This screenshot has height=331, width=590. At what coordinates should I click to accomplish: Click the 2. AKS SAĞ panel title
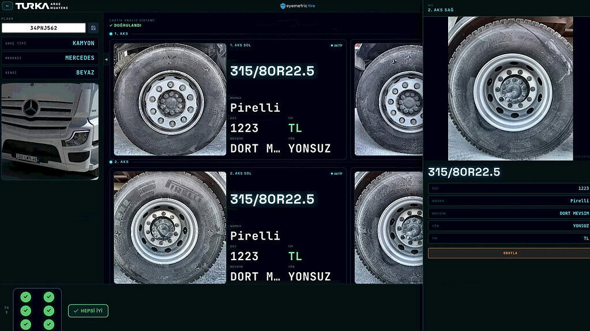(441, 10)
